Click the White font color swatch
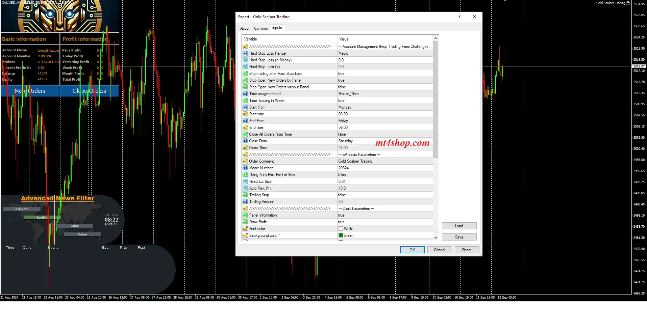Image resolution: width=647 pixels, height=310 pixels. pos(341,229)
